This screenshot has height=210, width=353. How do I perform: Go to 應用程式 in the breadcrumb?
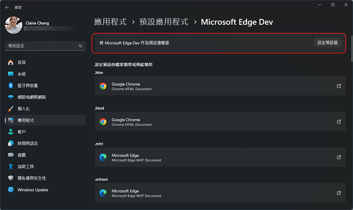(x=110, y=22)
